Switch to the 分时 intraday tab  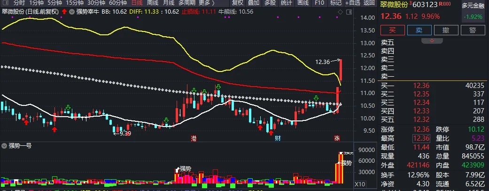19,3
